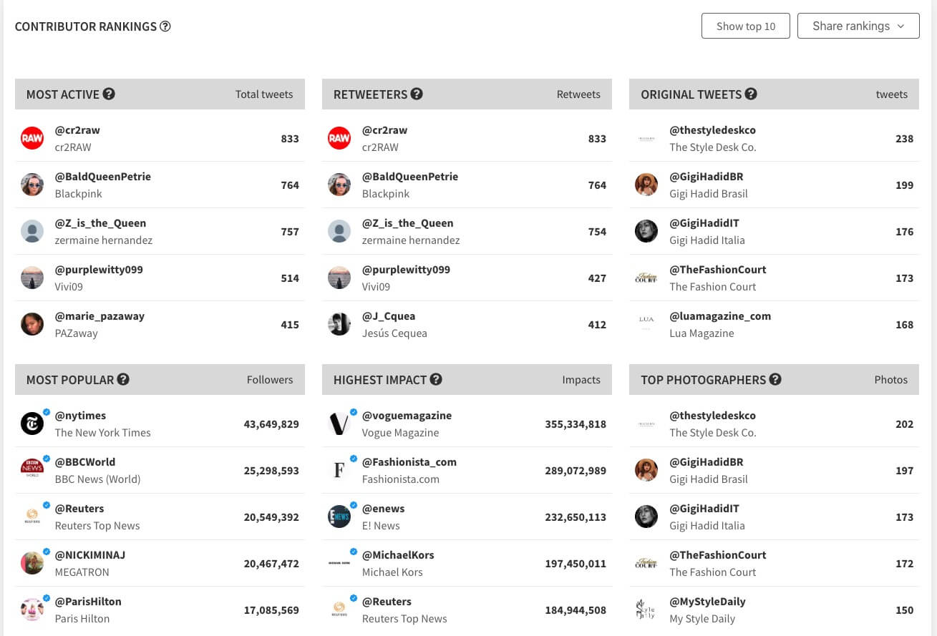Open @voguemagazine in Highest Impact list

(407, 415)
